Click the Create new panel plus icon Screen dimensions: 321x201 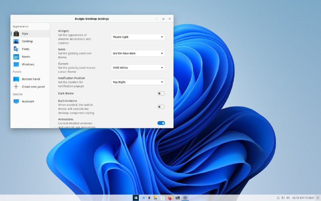pos(16,86)
